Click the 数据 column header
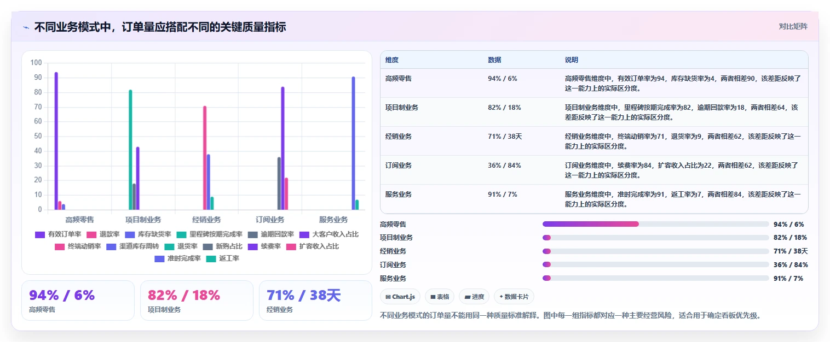 494,60
